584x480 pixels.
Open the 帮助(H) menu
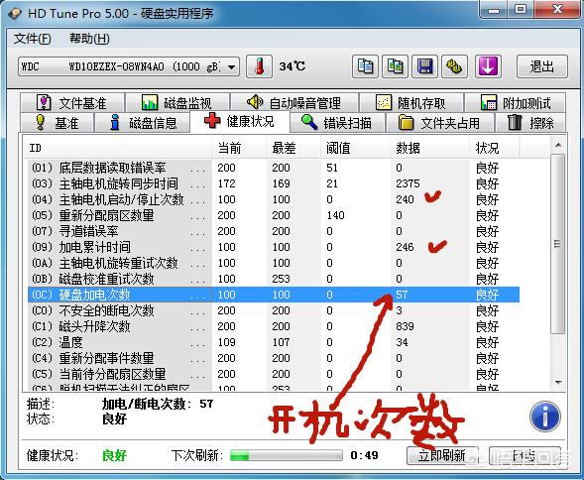[89, 39]
